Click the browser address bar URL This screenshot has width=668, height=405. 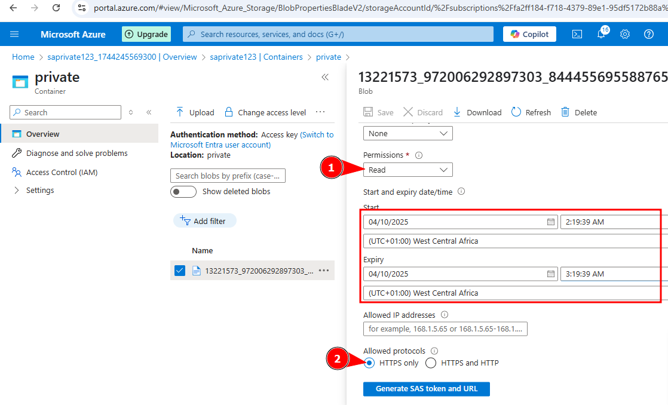click(x=381, y=8)
